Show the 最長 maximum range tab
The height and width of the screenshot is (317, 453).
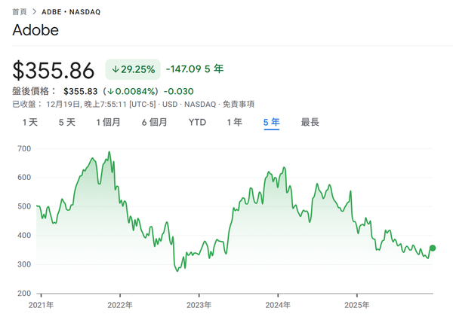click(x=310, y=122)
